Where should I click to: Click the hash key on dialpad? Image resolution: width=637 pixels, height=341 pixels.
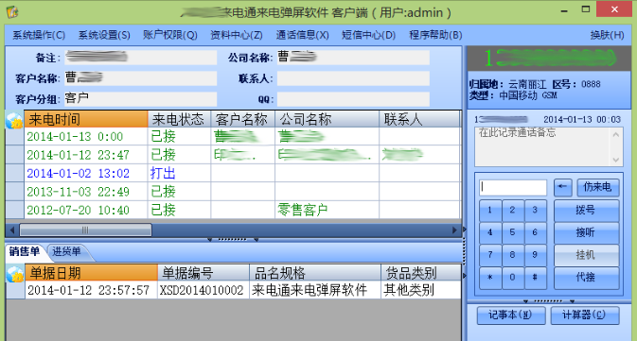tap(535, 278)
